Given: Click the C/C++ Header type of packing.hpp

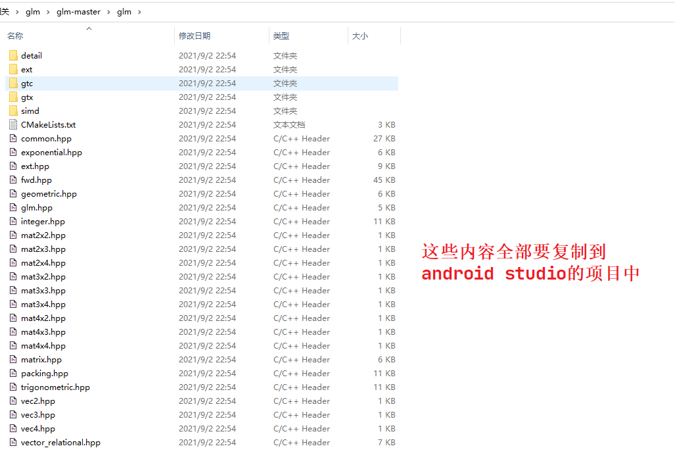Looking at the screenshot, I should (301, 373).
